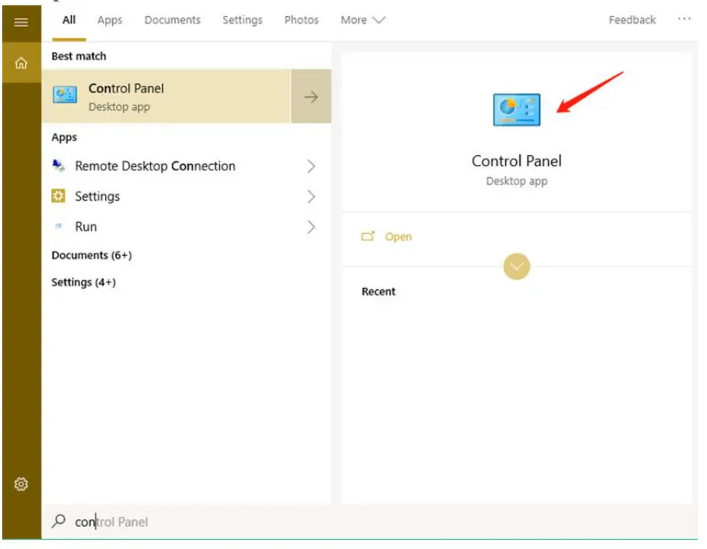
Task: Select the Settings app result
Action: tap(186, 196)
